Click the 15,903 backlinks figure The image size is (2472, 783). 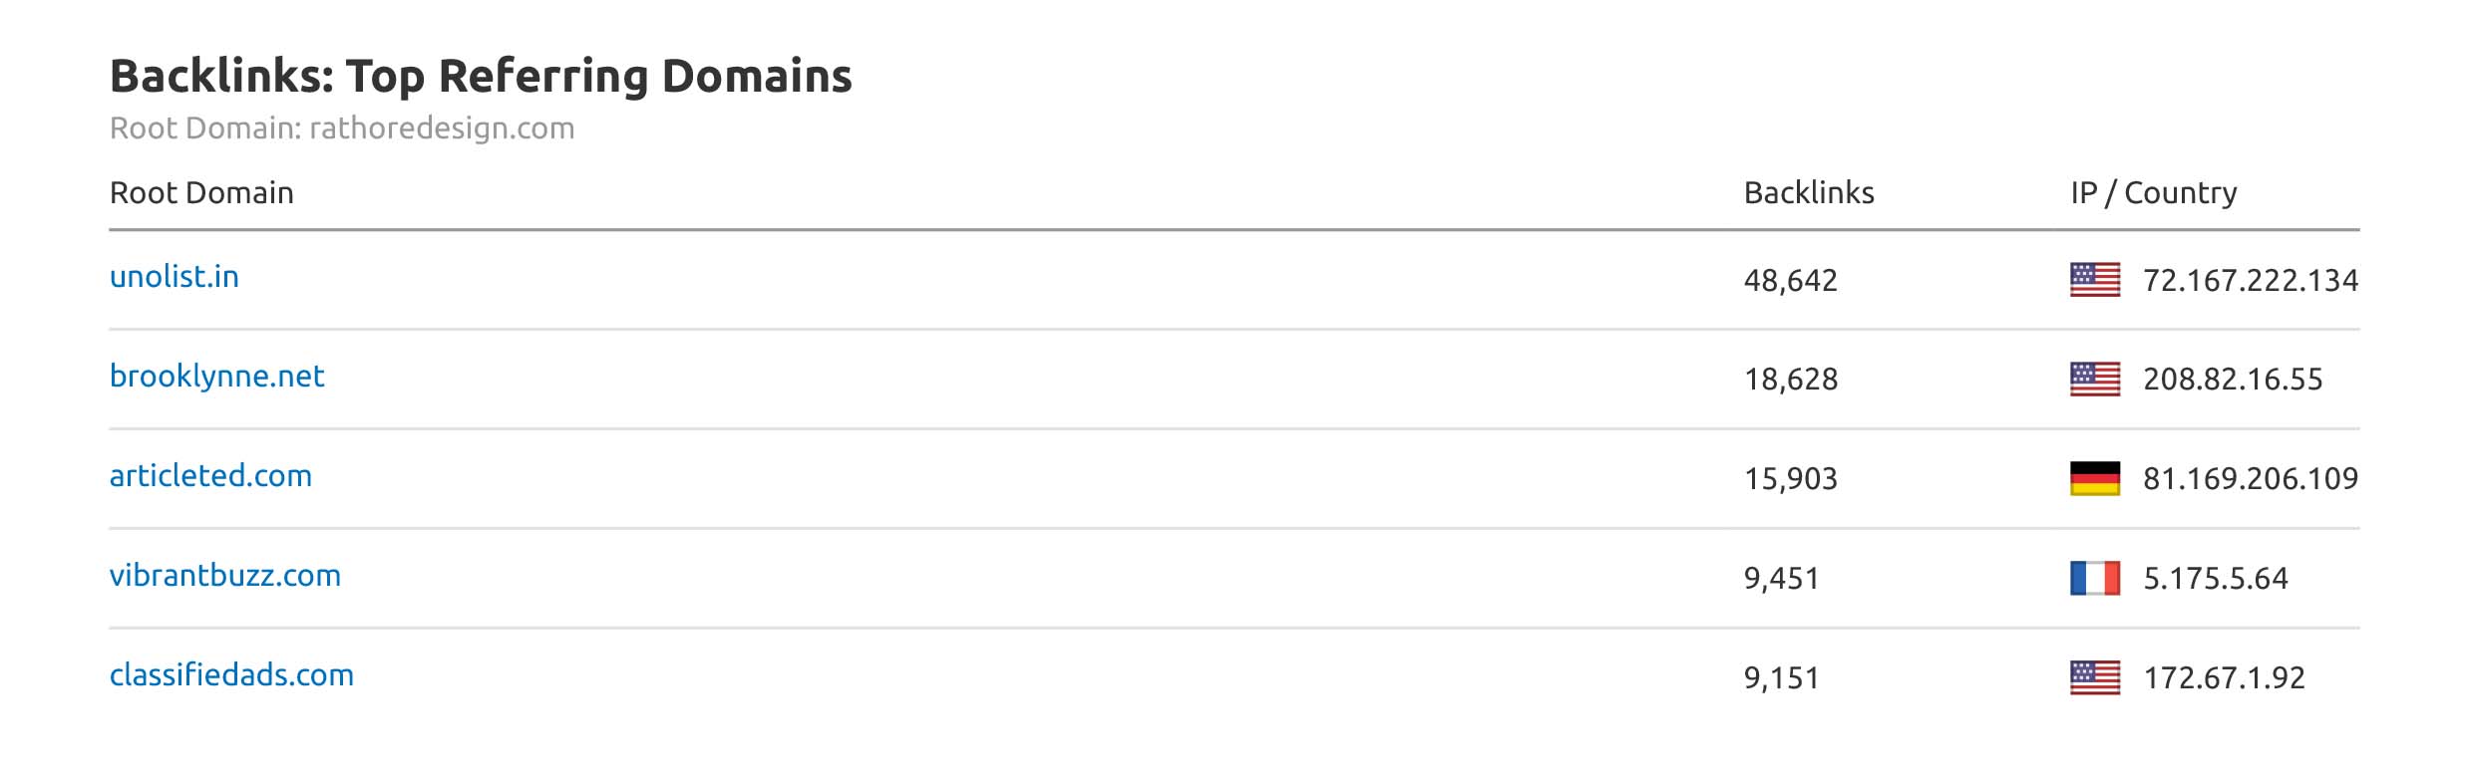click(x=1790, y=480)
